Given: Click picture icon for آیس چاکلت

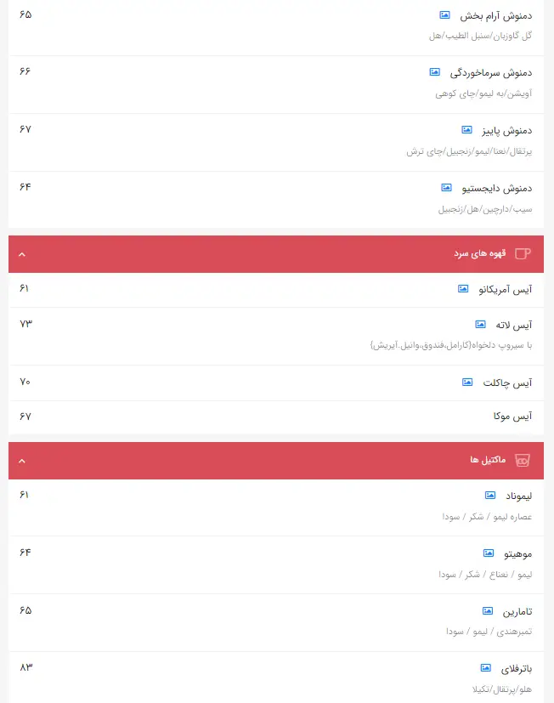Looking at the screenshot, I should pyautogui.click(x=466, y=383).
